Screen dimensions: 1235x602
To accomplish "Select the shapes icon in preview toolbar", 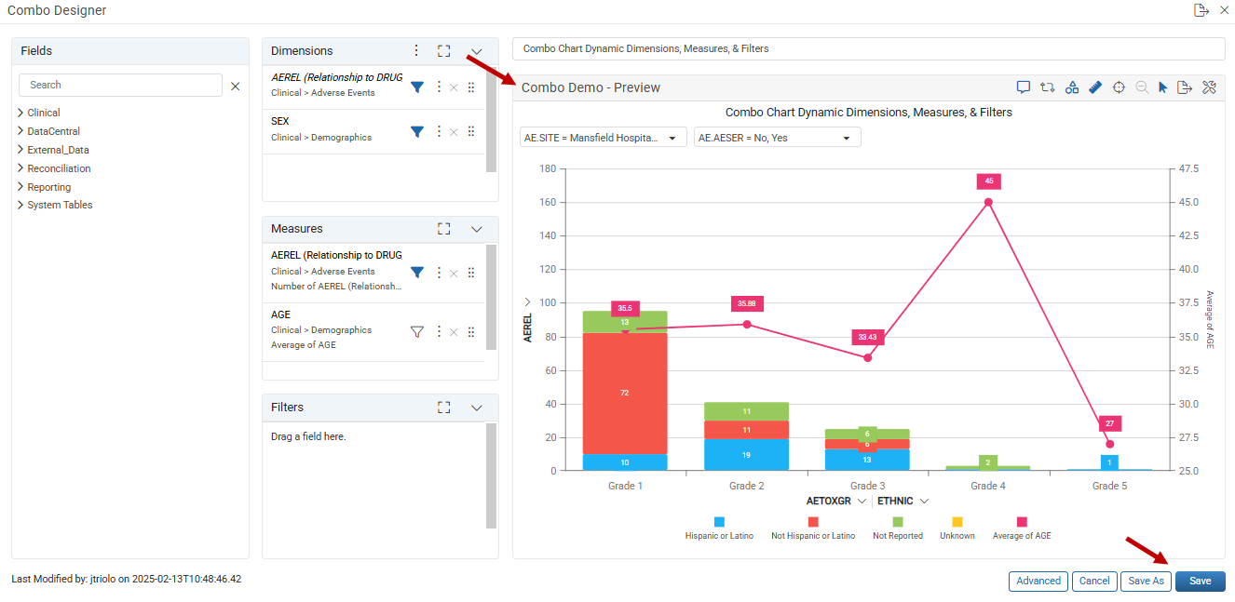I will coord(1072,87).
